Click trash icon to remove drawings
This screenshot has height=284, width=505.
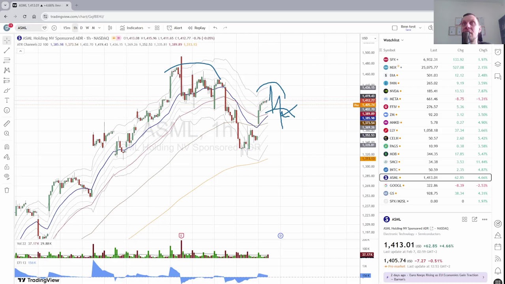(7, 190)
